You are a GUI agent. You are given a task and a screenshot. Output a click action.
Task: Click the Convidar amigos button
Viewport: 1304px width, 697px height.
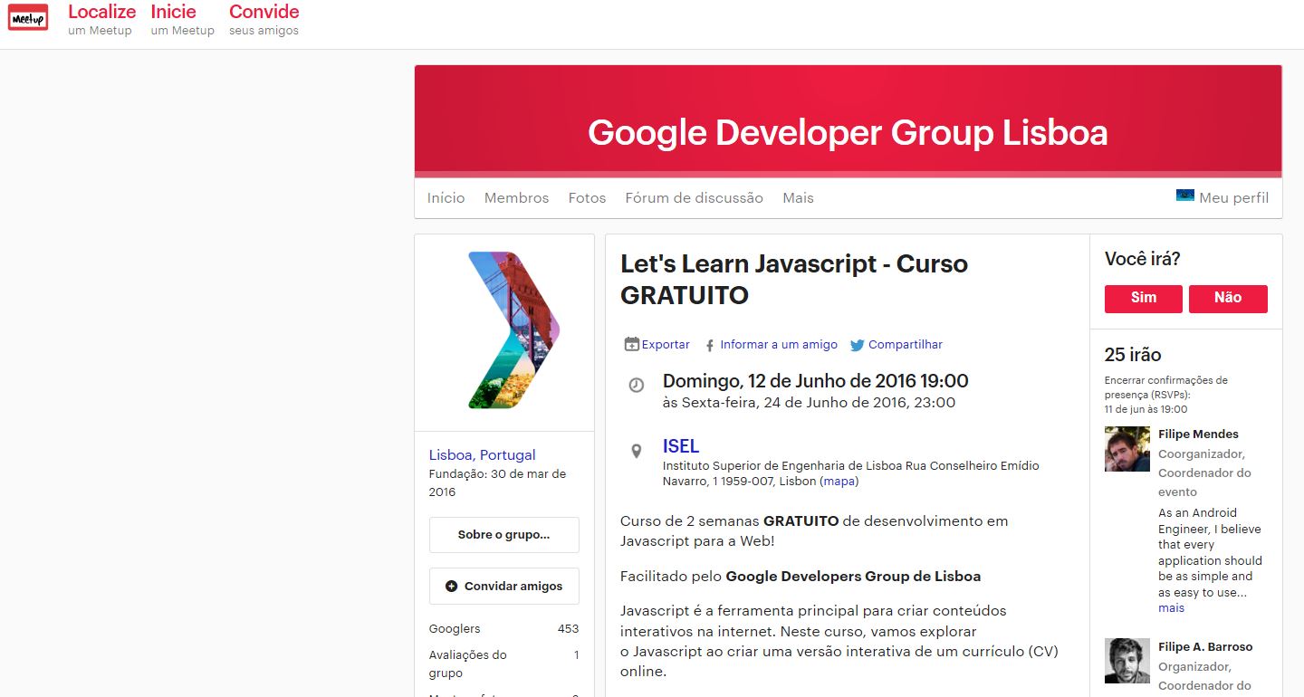pyautogui.click(x=503, y=587)
